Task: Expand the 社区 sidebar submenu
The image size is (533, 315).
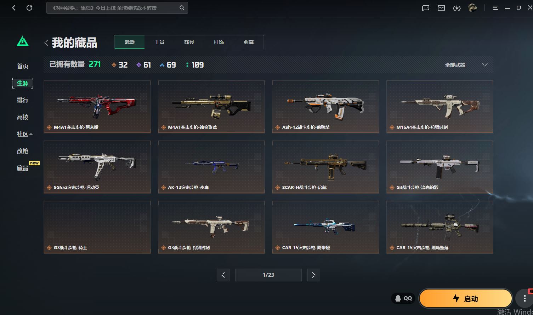Action: pyautogui.click(x=24, y=134)
